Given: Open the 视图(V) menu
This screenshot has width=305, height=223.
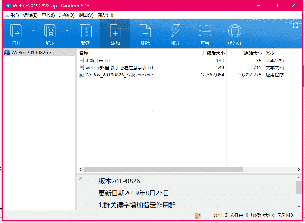Looking at the screenshot, I should 86,15.
